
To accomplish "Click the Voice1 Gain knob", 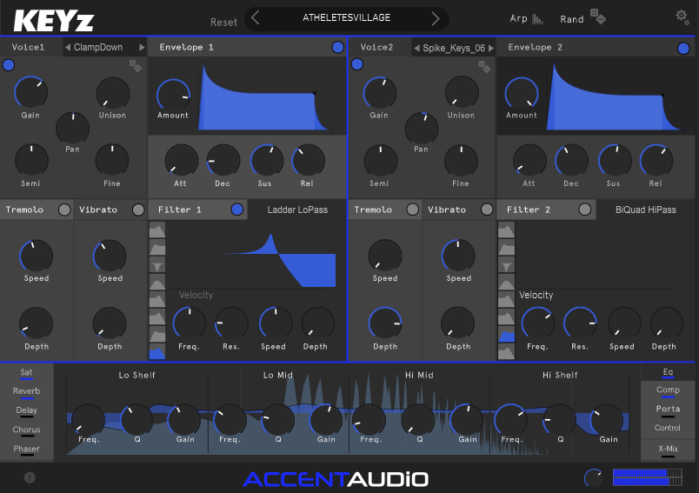I will (x=30, y=92).
